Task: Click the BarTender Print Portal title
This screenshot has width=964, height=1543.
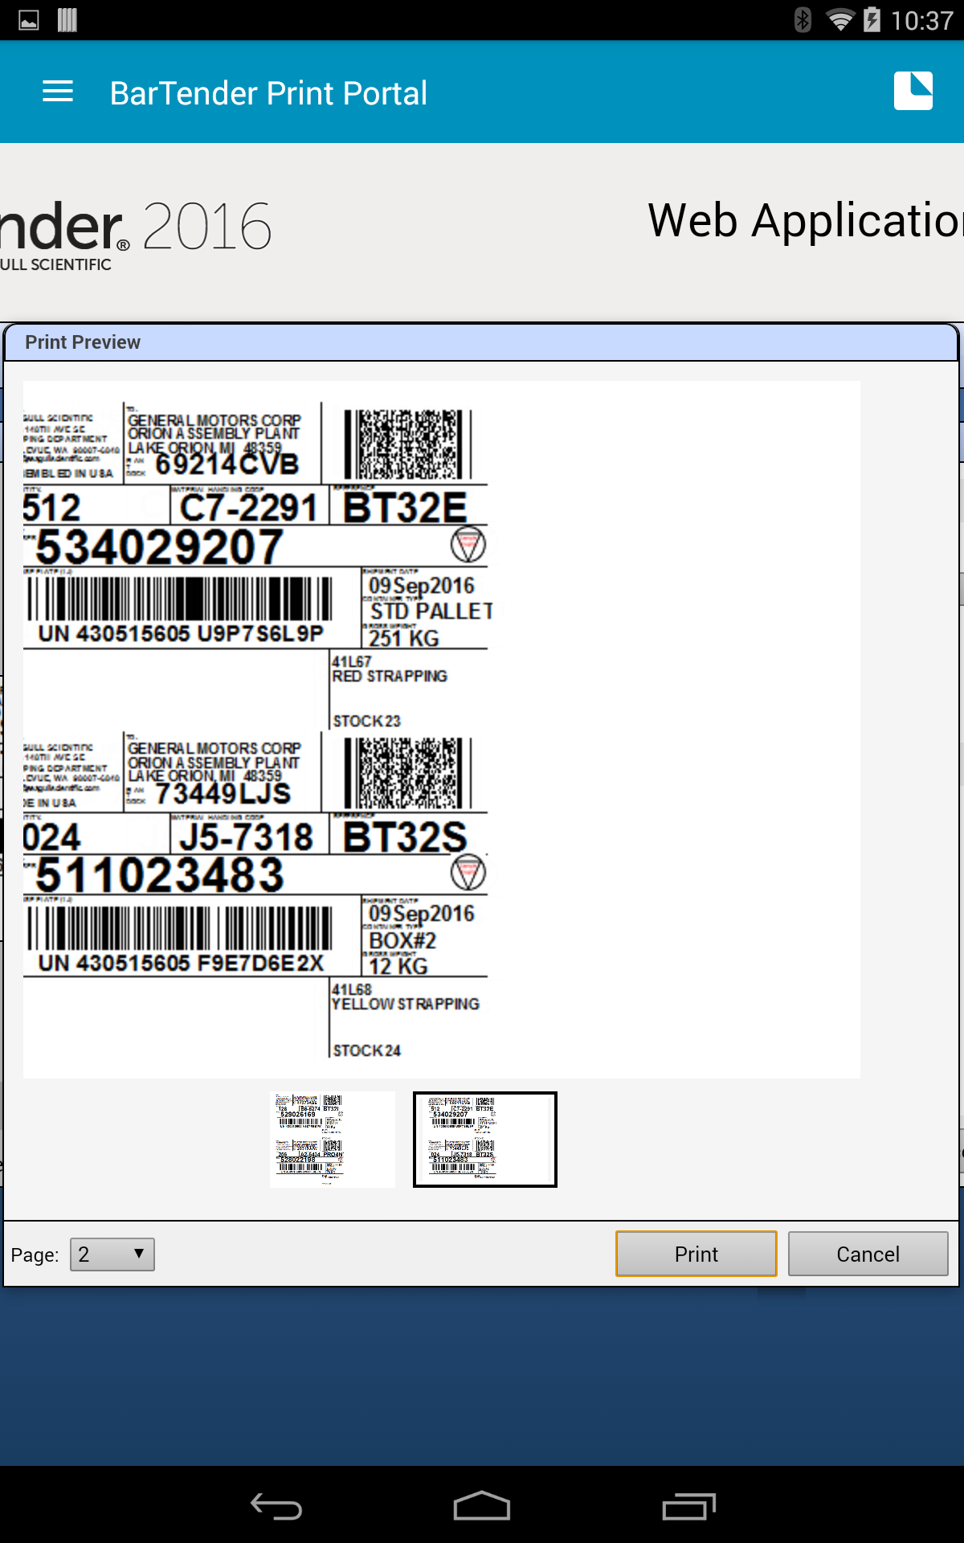Action: (268, 93)
